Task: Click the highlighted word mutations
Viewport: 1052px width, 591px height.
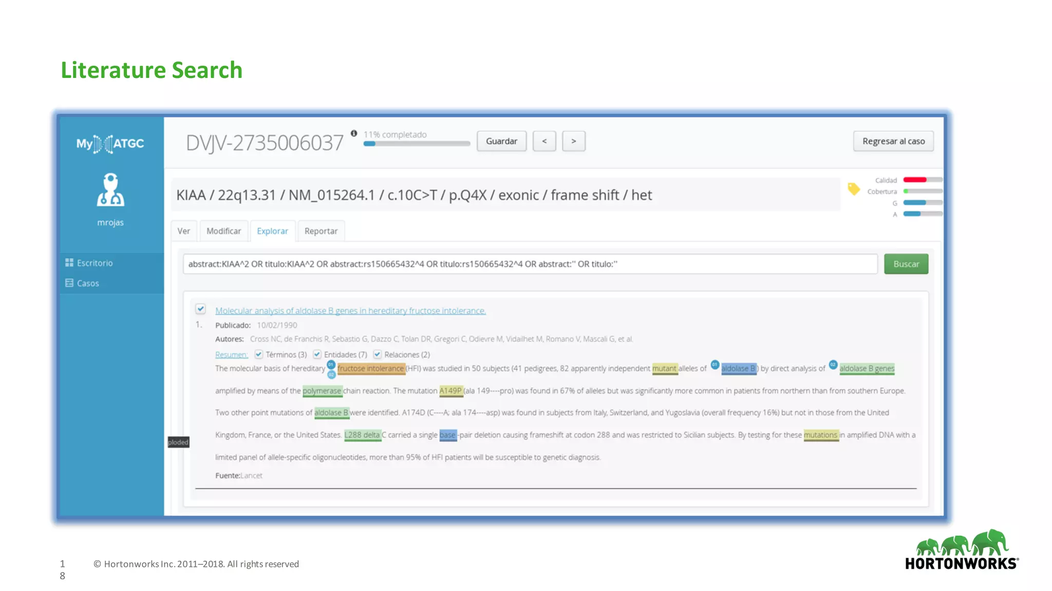Action: pos(821,435)
